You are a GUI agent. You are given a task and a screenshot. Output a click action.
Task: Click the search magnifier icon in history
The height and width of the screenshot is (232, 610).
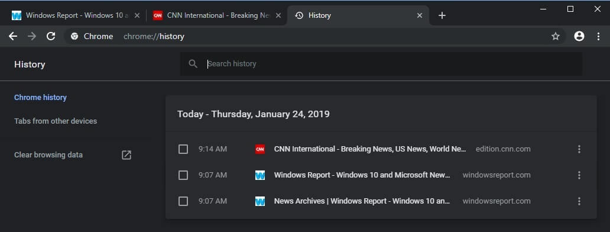pyautogui.click(x=193, y=64)
